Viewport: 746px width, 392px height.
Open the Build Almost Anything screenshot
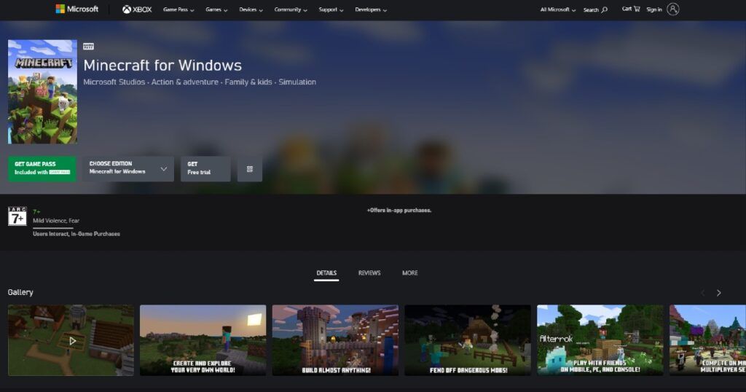335,340
